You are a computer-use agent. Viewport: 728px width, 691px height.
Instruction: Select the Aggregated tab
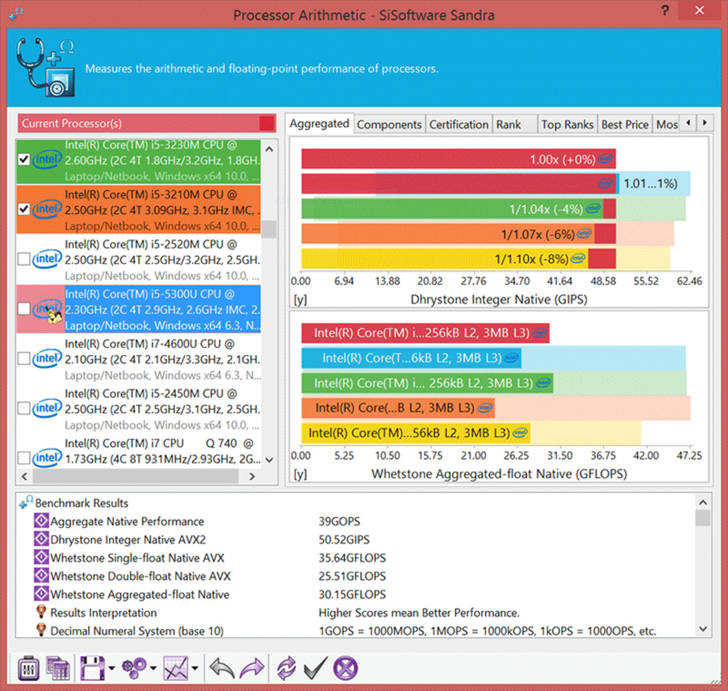click(319, 123)
